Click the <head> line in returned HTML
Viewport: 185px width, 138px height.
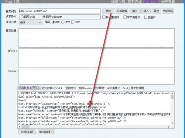click(22, 100)
